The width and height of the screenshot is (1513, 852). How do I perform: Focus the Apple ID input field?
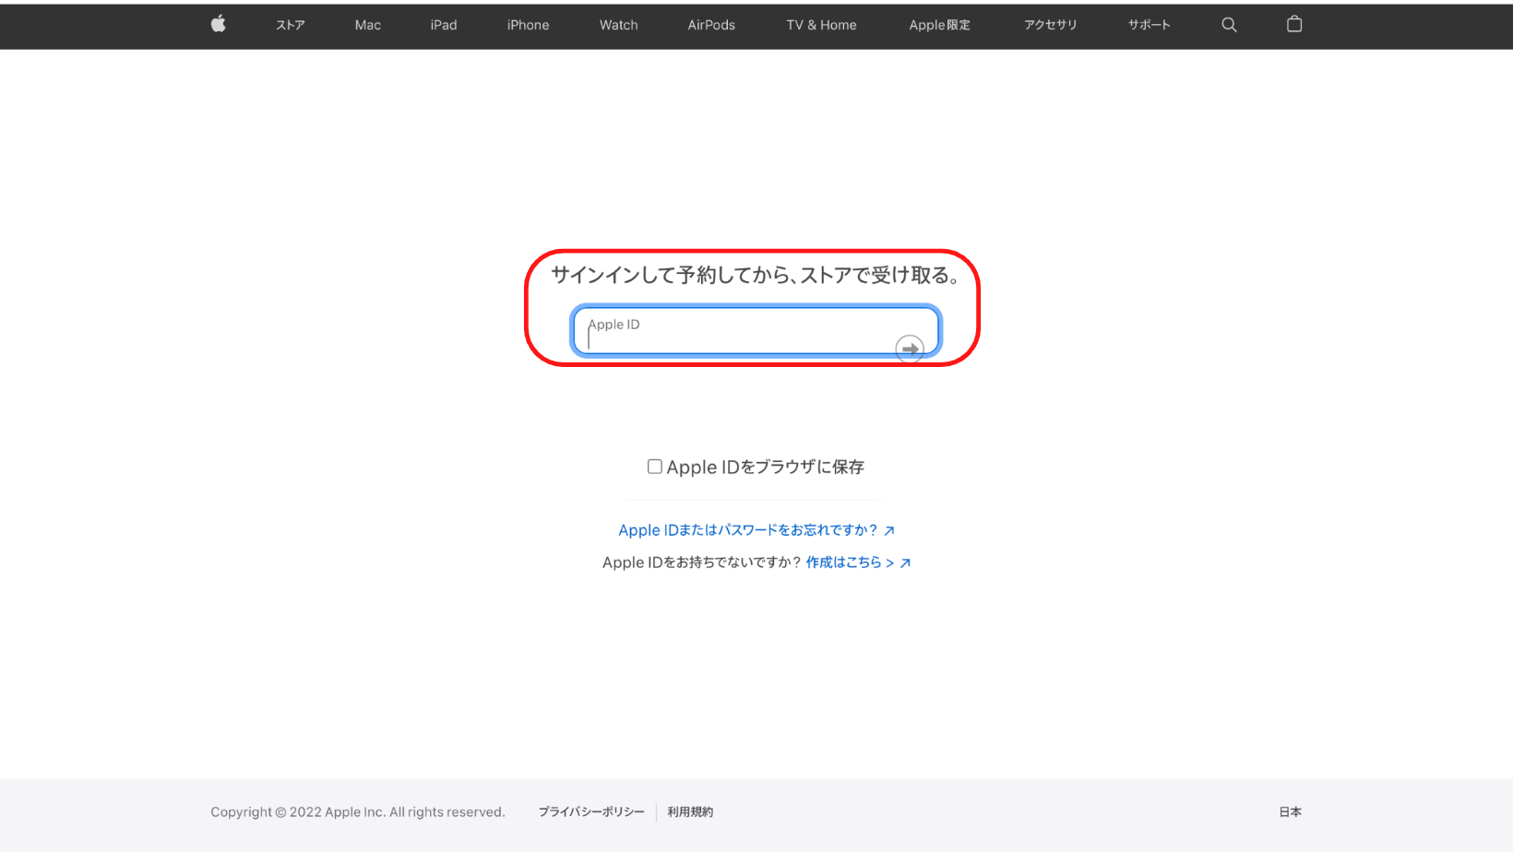tap(756, 330)
